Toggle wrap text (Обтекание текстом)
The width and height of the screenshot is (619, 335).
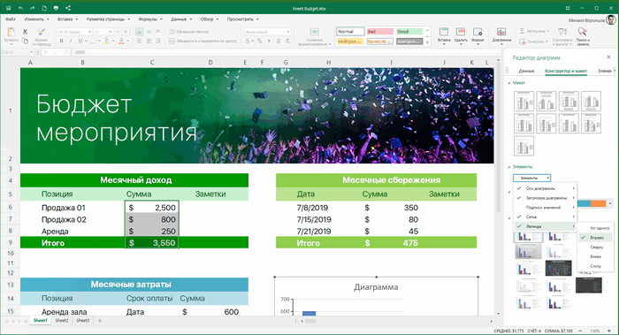[x=188, y=32]
